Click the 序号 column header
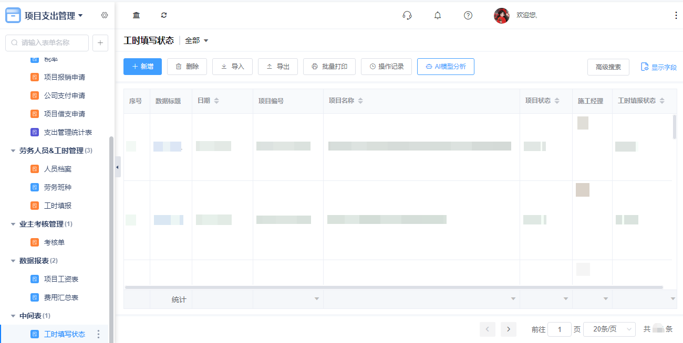This screenshot has height=343, width=683. 136,101
